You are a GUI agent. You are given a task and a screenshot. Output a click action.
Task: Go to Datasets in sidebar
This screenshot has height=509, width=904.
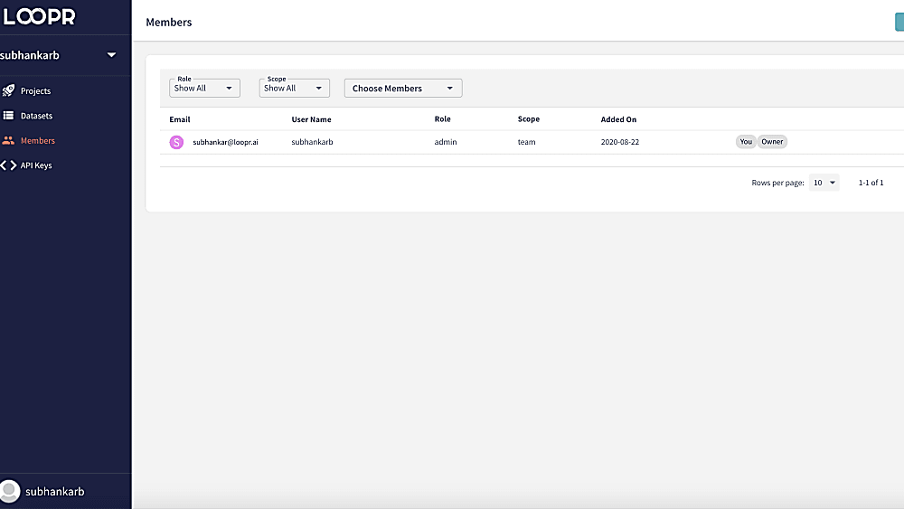[36, 116]
